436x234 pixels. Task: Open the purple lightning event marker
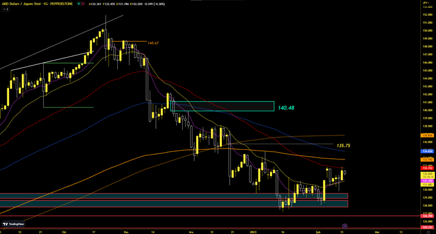tap(345, 226)
